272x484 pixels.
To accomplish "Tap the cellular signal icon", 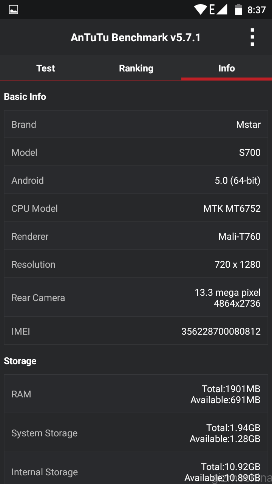I will coord(222,9).
